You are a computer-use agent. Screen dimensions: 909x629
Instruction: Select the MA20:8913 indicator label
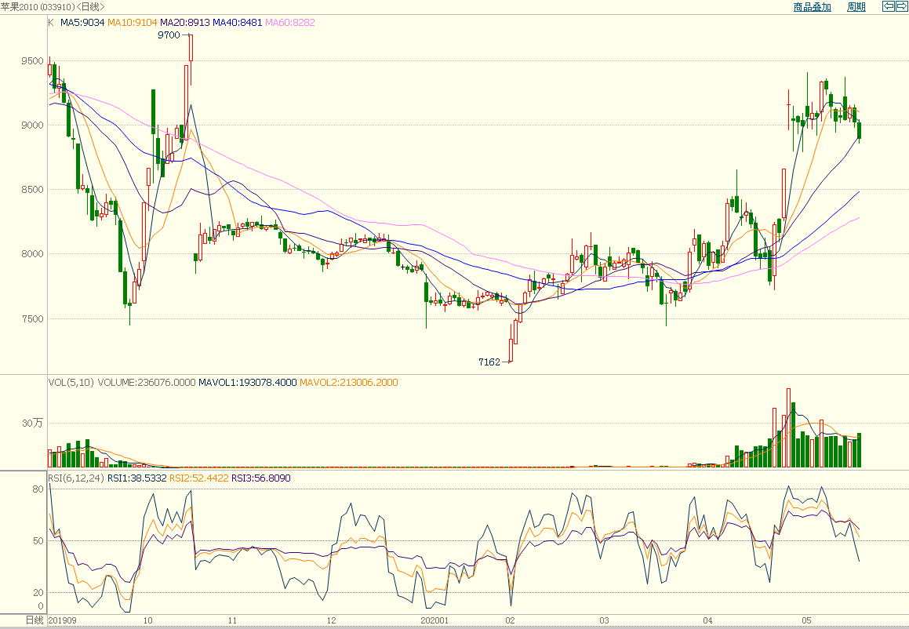[x=185, y=23]
